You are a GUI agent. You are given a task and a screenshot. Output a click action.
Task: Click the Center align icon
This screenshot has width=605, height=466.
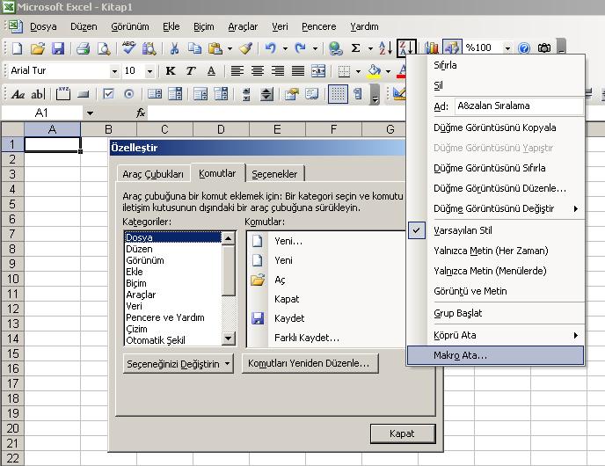[259, 71]
